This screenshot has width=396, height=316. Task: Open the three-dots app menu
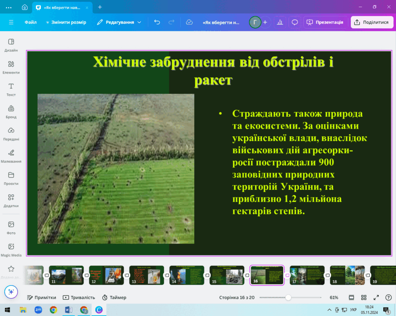(8, 8)
